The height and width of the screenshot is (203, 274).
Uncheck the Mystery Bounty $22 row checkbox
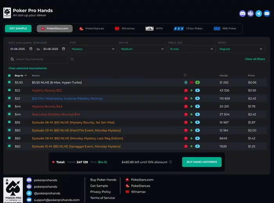9,90
